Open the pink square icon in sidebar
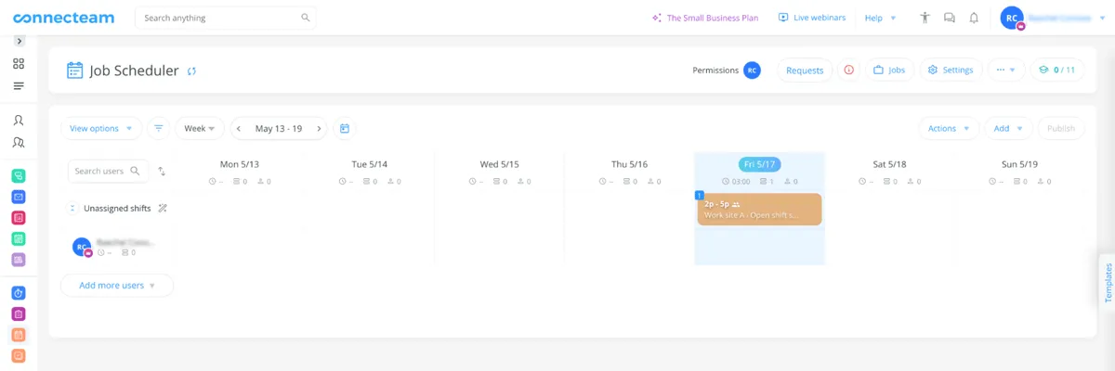 [19, 218]
